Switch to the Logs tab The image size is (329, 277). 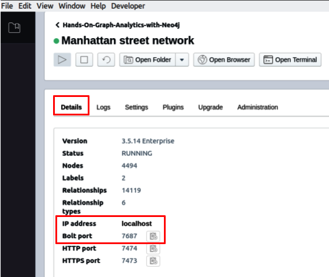(103, 107)
